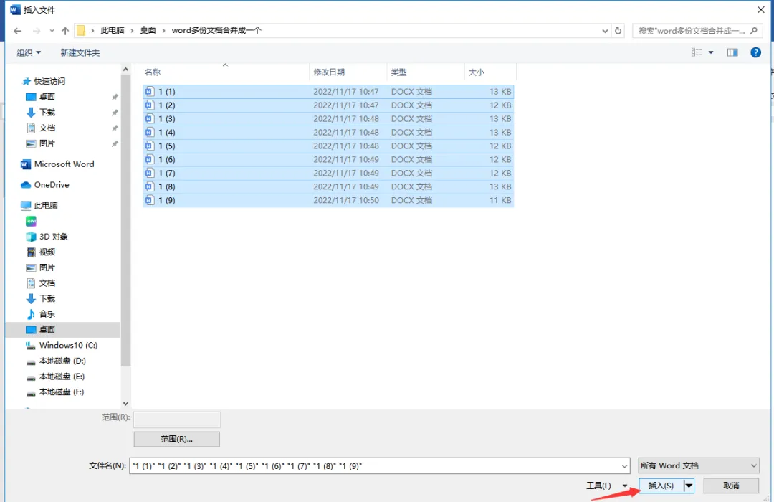The width and height of the screenshot is (774, 502).
Task: Select file 1 (8)
Action: tap(328, 186)
